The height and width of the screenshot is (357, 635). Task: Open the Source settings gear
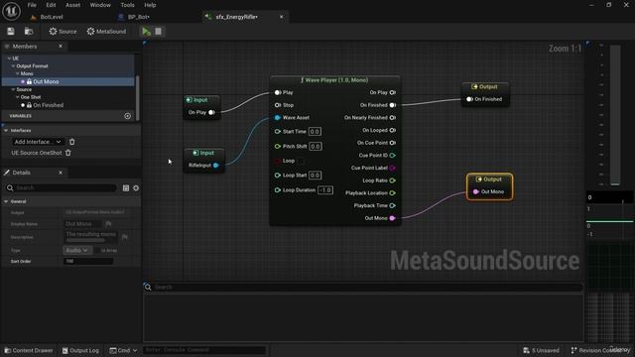63,31
